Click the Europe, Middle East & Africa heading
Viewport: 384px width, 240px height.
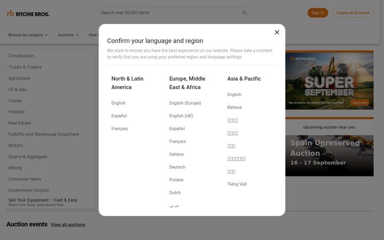point(187,83)
